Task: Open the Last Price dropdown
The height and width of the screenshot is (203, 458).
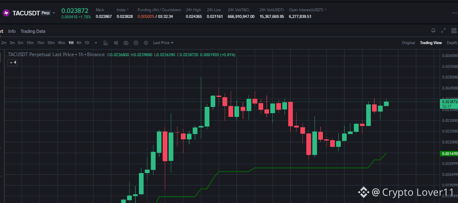Action: click(x=163, y=43)
